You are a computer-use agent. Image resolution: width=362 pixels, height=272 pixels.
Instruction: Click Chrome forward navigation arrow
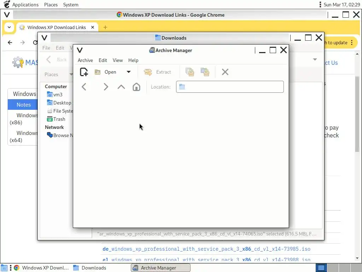22,42
